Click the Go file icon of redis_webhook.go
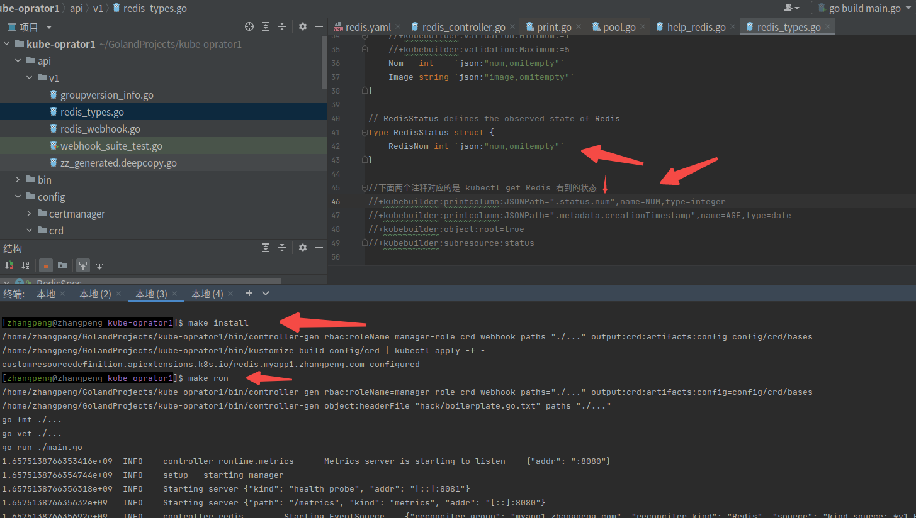The height and width of the screenshot is (518, 916). click(54, 129)
